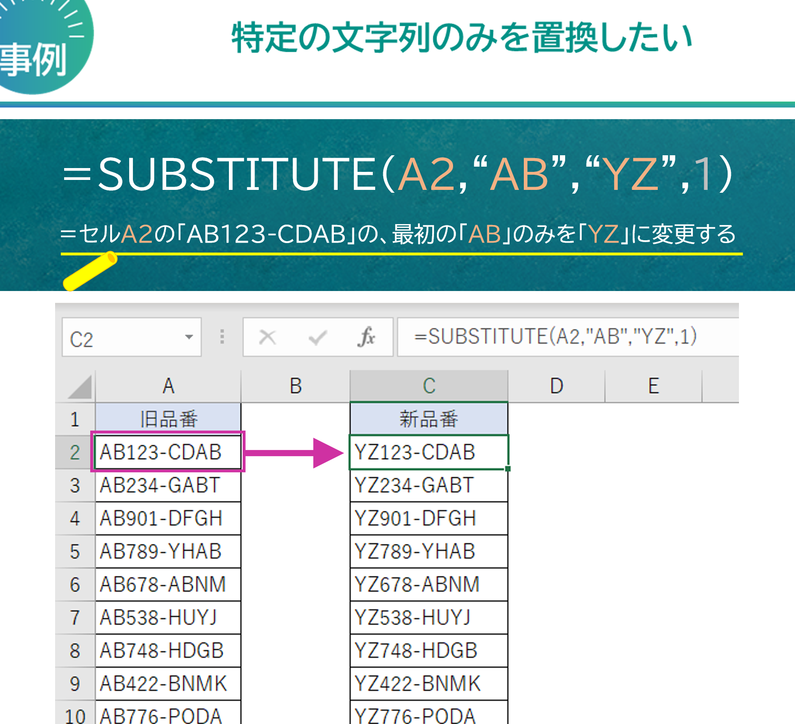Select cell containing YZ234-GABT
The image size is (795, 724).
[429, 485]
